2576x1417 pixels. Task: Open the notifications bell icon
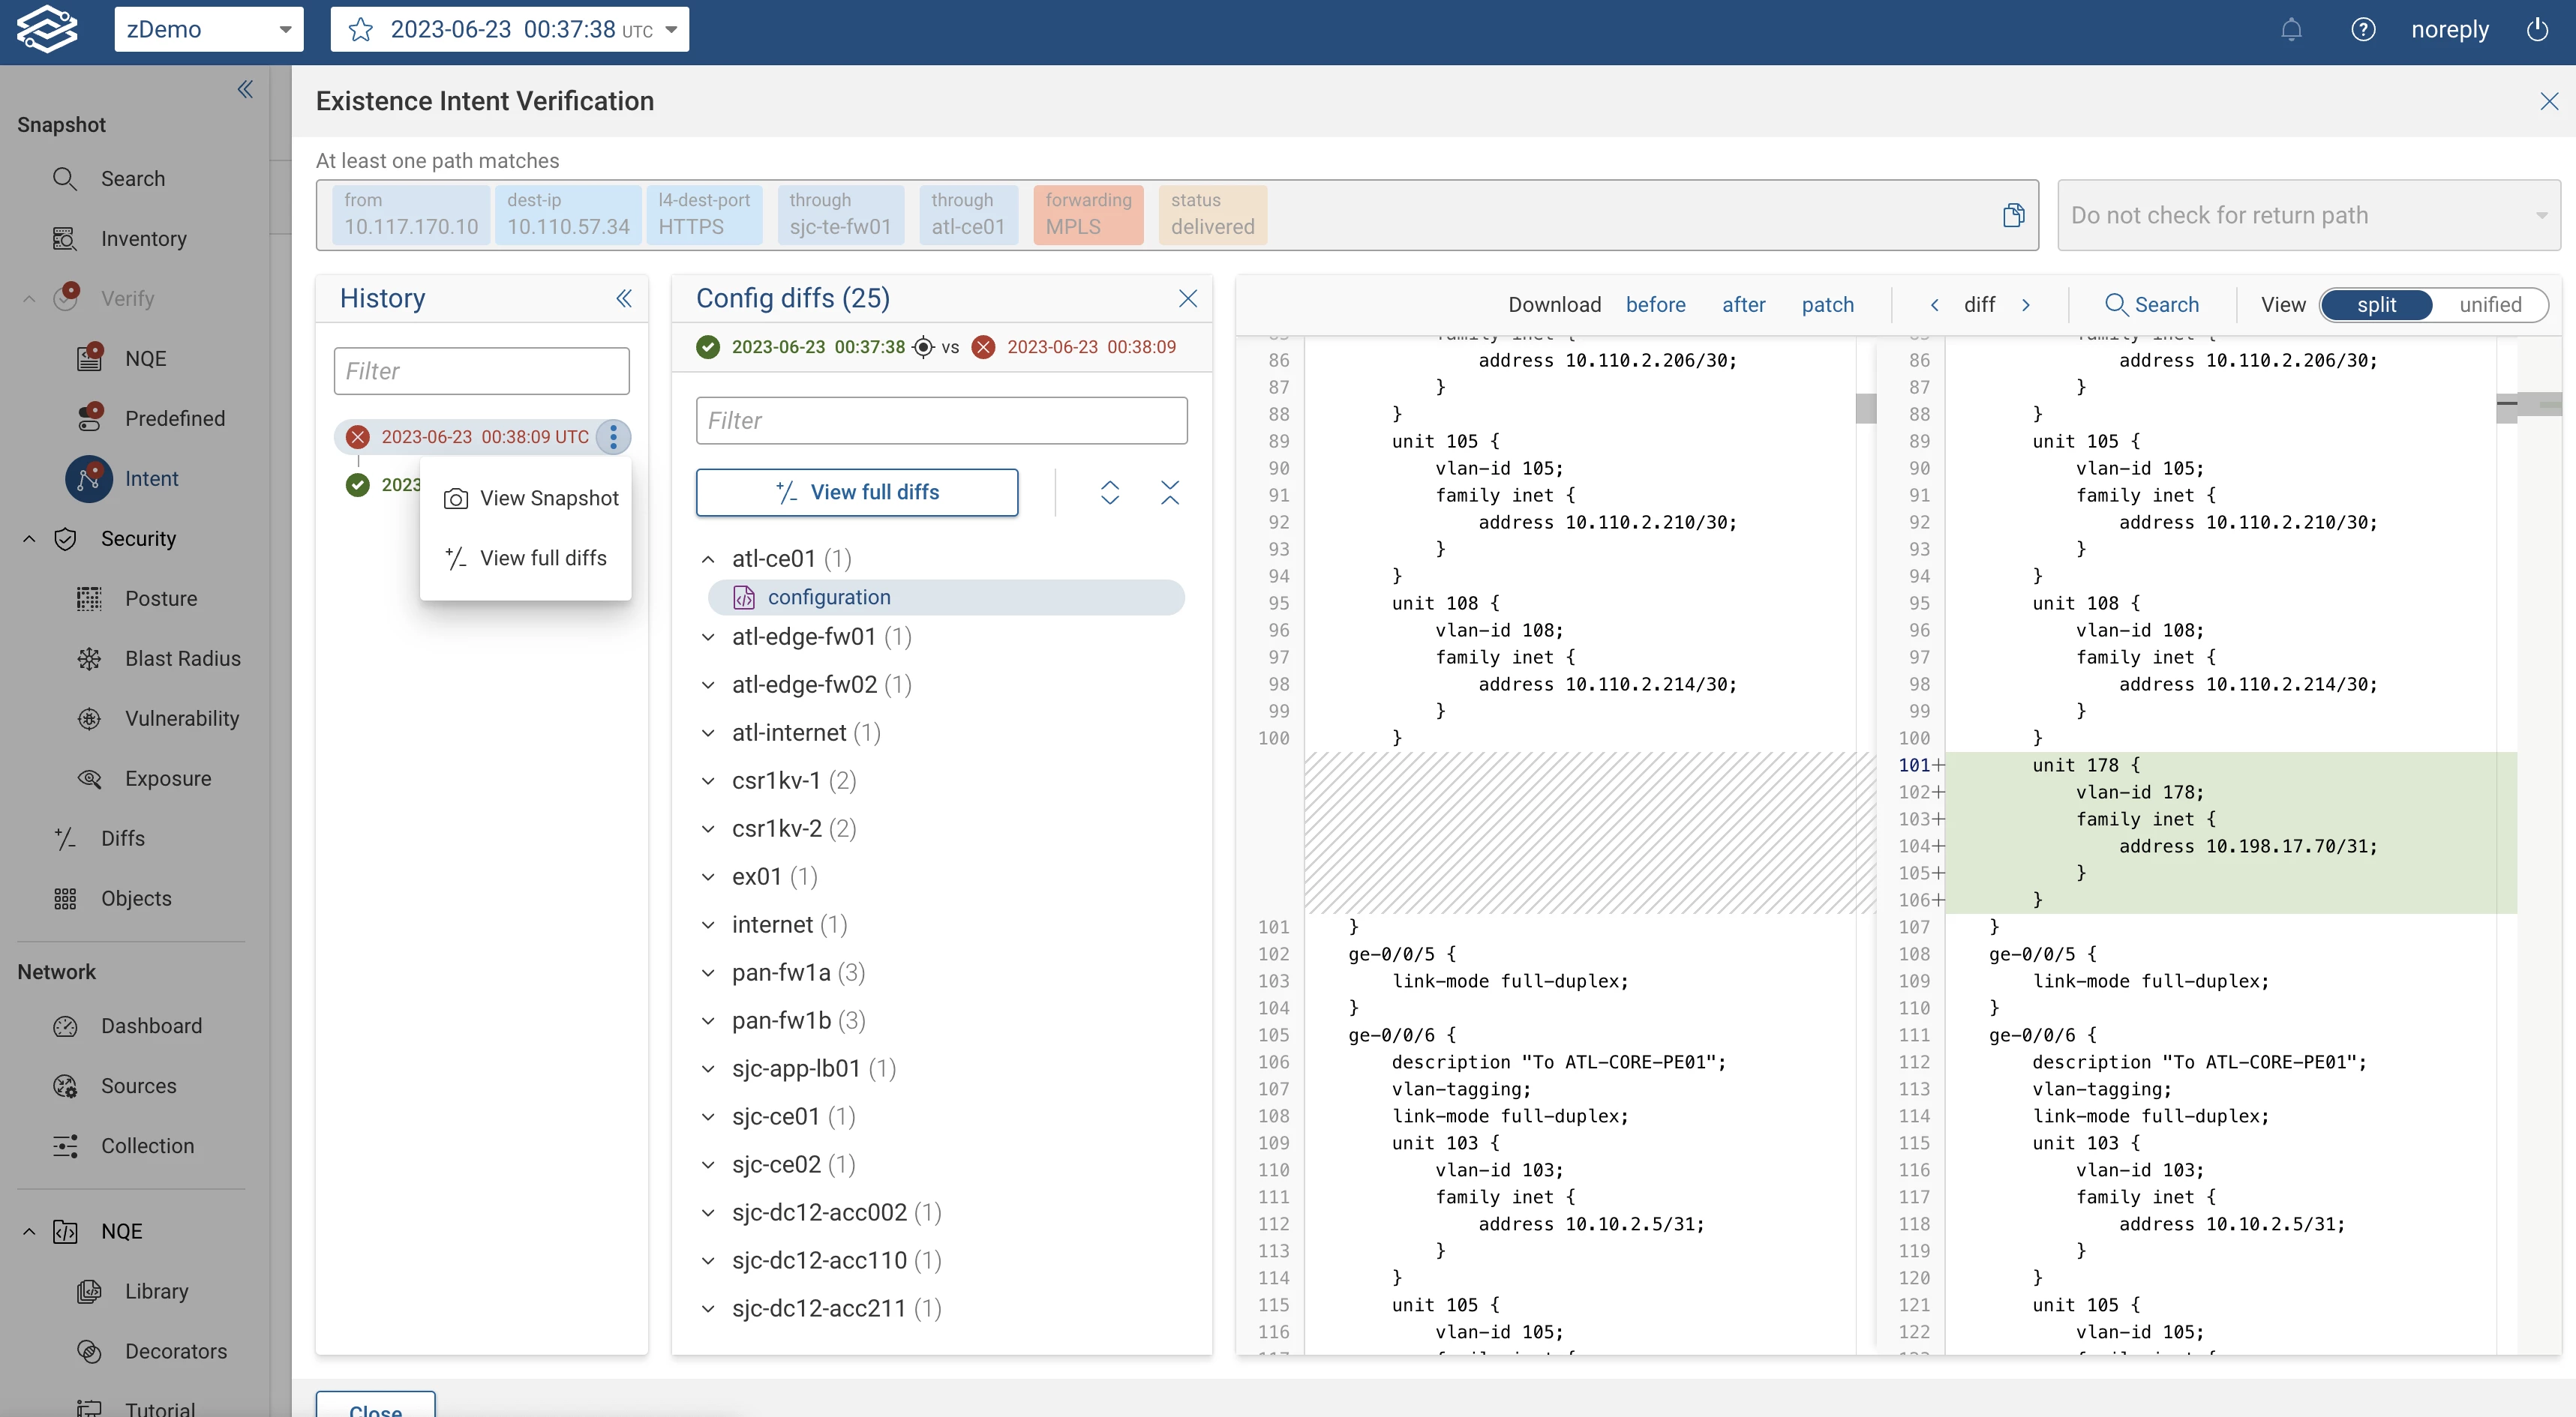pyautogui.click(x=2291, y=30)
